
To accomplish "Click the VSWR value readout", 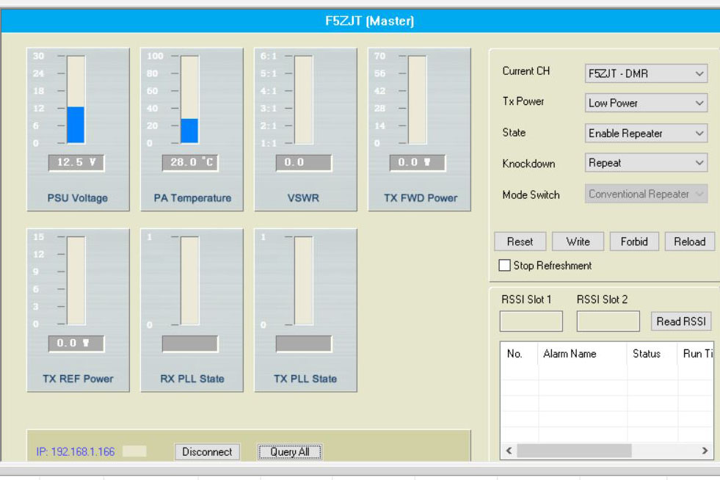I will [x=303, y=163].
